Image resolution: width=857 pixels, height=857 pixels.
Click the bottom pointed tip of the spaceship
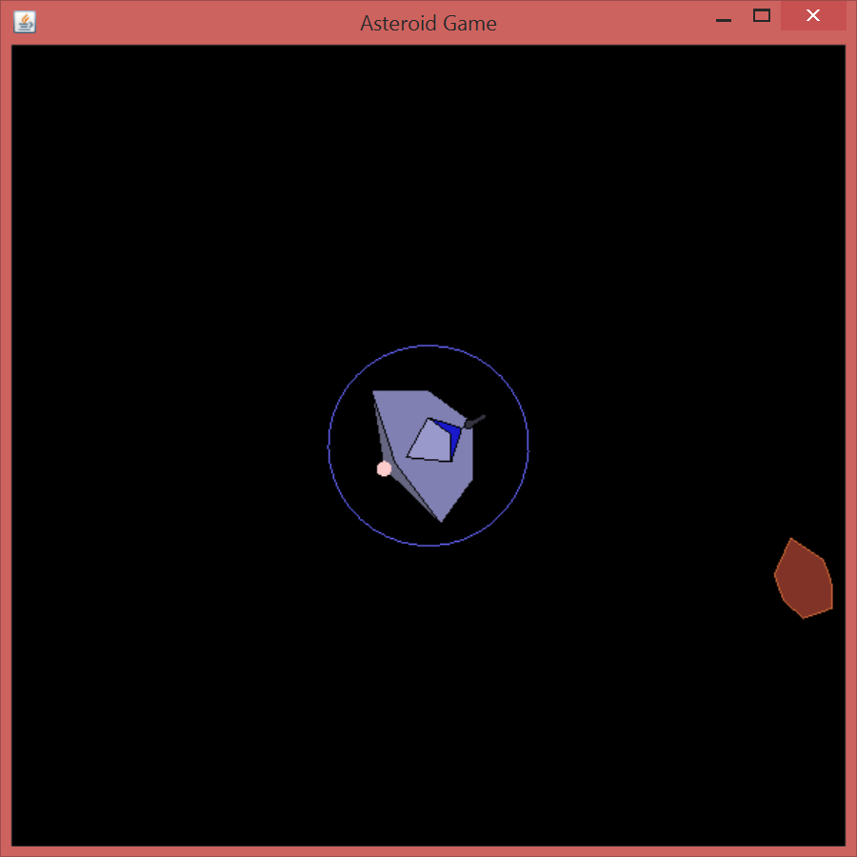(440, 520)
